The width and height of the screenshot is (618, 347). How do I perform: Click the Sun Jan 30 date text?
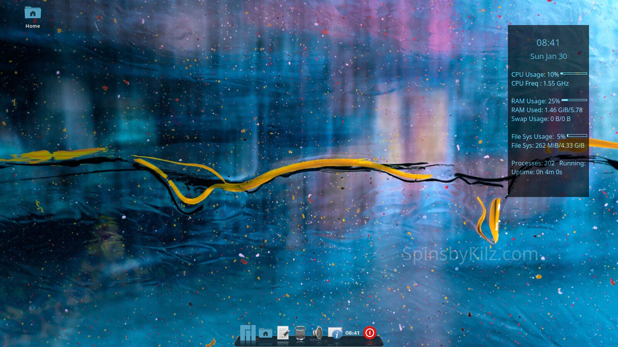(x=548, y=56)
